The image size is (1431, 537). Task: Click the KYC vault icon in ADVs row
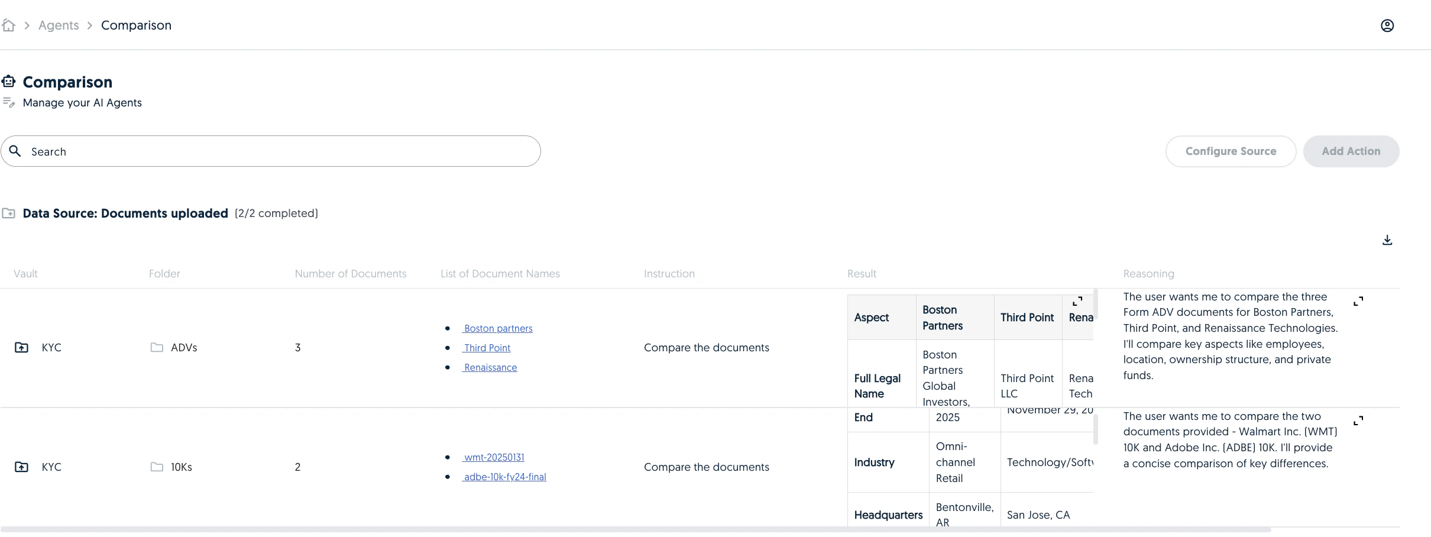pos(21,347)
